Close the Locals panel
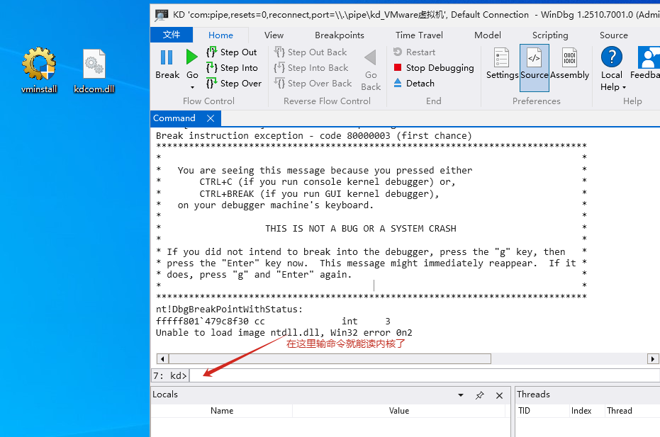This screenshot has height=437, width=660. (x=499, y=395)
